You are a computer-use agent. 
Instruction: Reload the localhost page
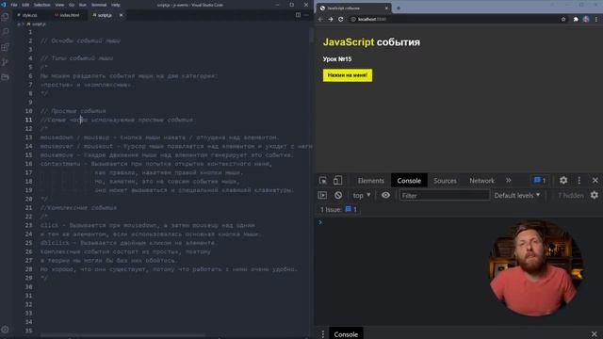click(x=340, y=19)
